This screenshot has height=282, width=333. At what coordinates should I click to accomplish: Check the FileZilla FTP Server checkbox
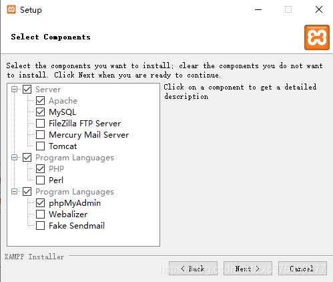pyautogui.click(x=40, y=124)
